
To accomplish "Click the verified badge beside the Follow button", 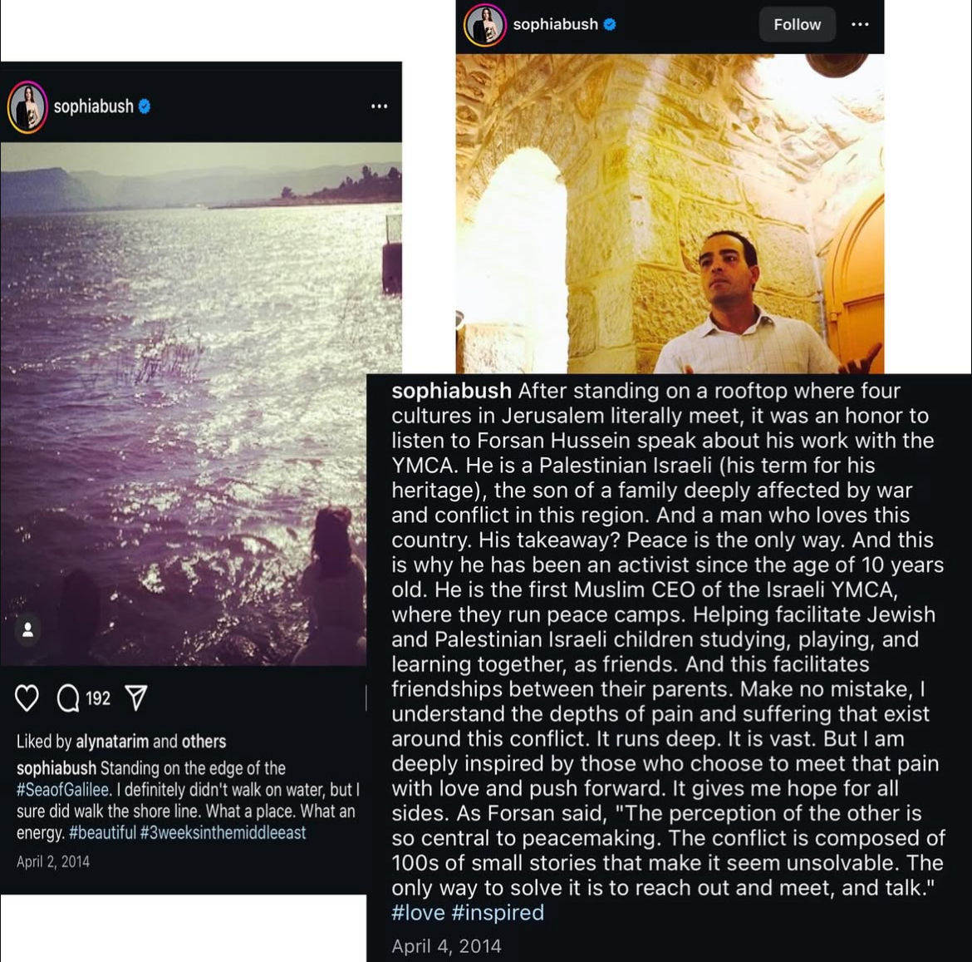I will (x=610, y=24).
